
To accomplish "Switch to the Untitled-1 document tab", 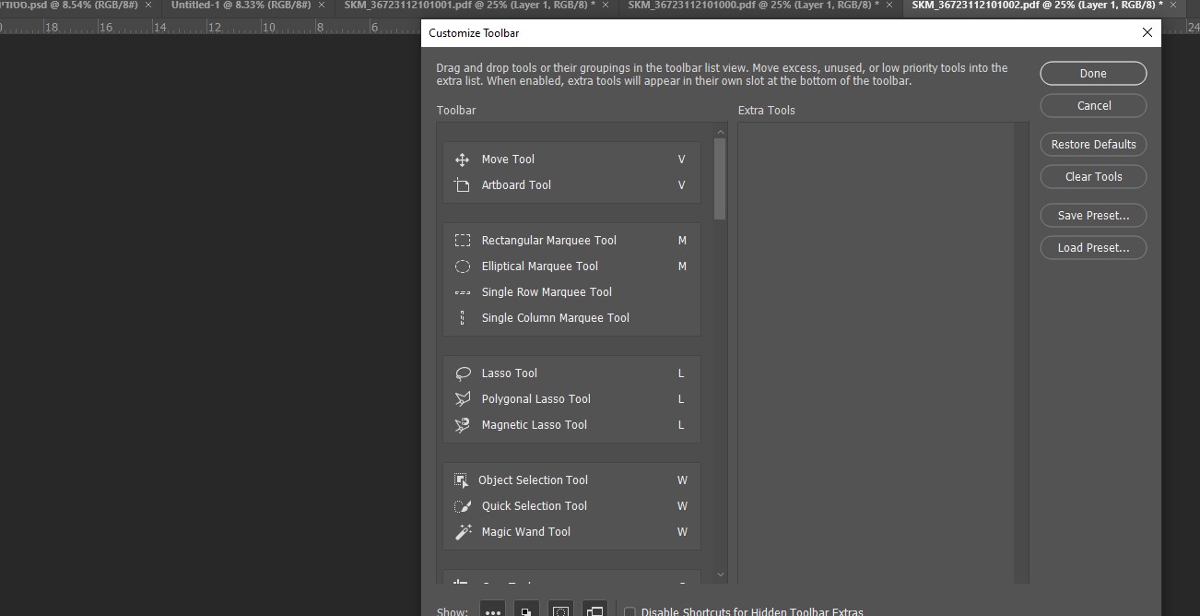I will [240, 6].
